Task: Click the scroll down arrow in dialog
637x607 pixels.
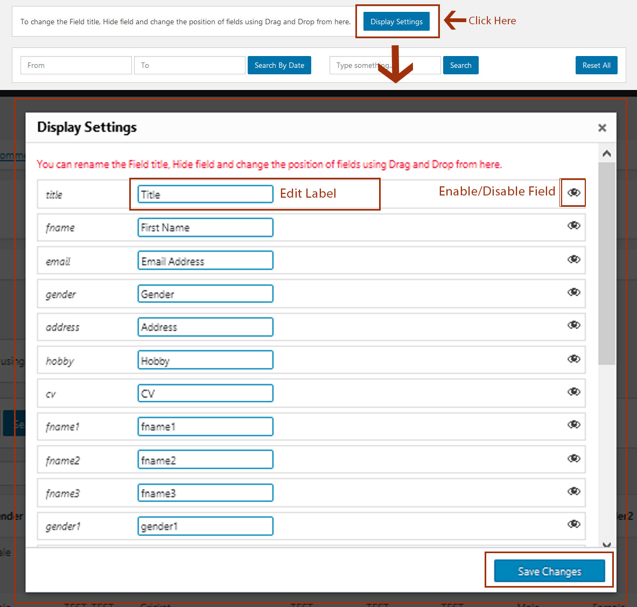Action: 606,545
